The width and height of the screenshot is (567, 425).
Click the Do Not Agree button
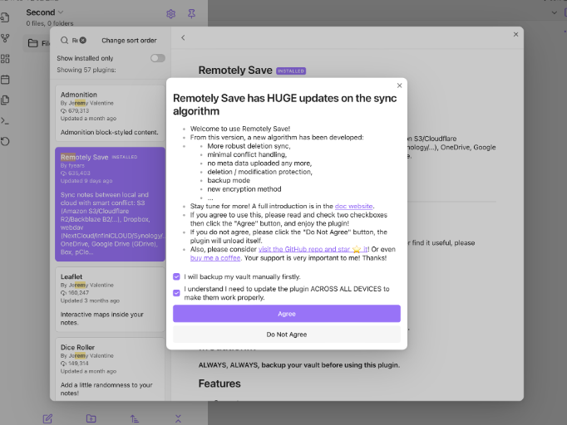pyautogui.click(x=286, y=335)
